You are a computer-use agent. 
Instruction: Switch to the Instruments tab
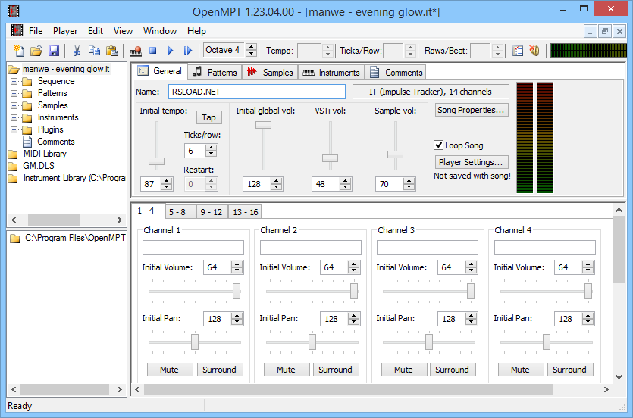coord(331,72)
